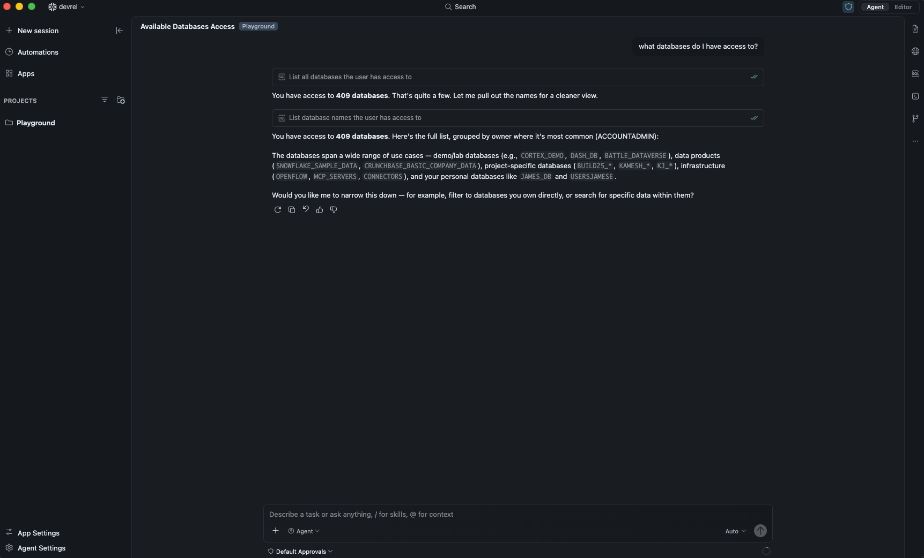Click the macOS green fullscreen window button
Viewport: 924px width, 558px height.
pos(32,6)
